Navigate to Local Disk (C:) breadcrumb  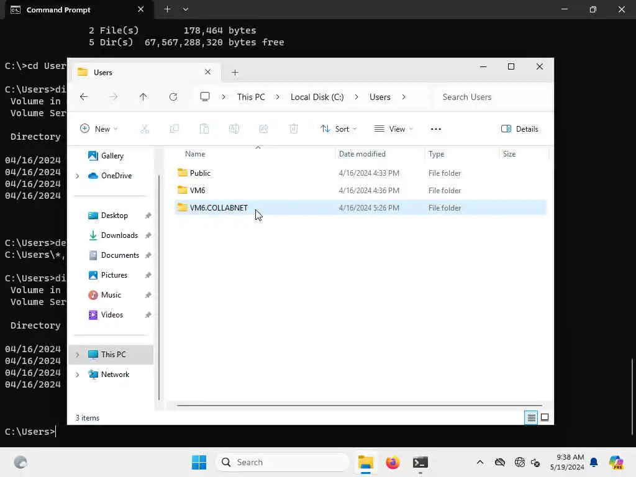[x=317, y=97]
